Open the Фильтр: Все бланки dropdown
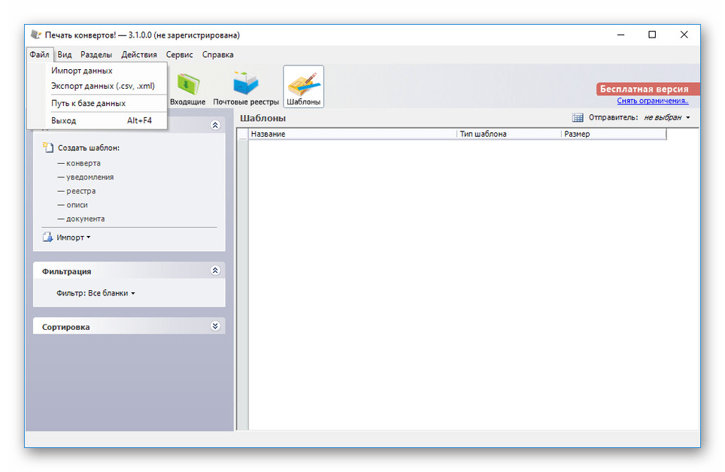 (96, 293)
